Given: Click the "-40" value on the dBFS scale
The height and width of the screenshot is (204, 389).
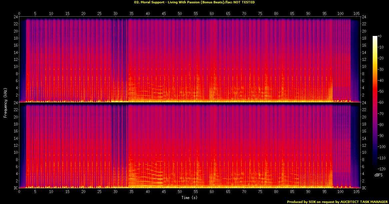Looking at the screenshot, I should tap(381, 81).
